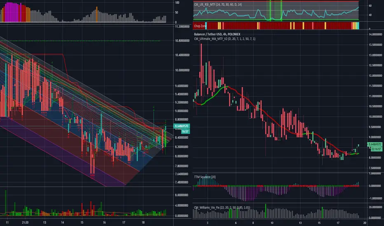This screenshot has width=384, height=226.
Task: Click the Chop Zone indicator label
Action: (x=200, y=26)
